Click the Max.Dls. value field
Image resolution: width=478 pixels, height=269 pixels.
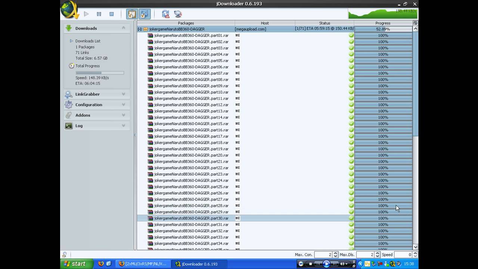point(365,254)
